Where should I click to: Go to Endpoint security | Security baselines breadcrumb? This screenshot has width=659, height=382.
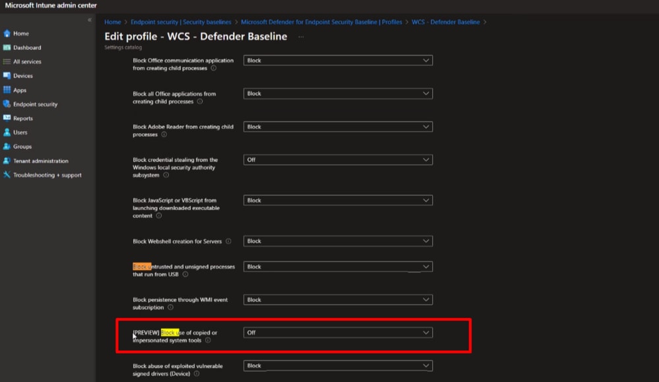(x=181, y=22)
